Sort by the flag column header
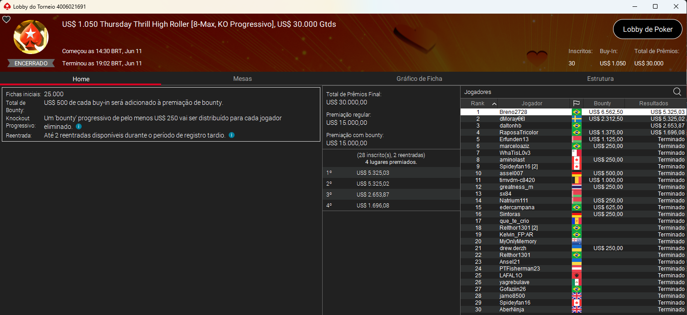This screenshot has width=687, height=315. tap(576, 103)
